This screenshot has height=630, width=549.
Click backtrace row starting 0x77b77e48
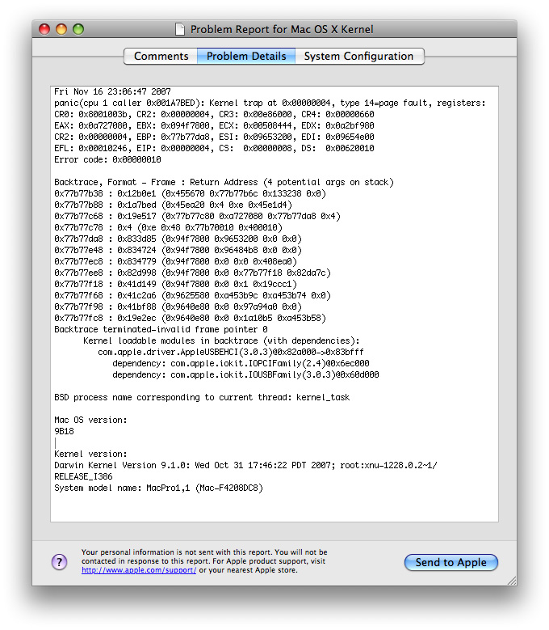[x=178, y=250]
